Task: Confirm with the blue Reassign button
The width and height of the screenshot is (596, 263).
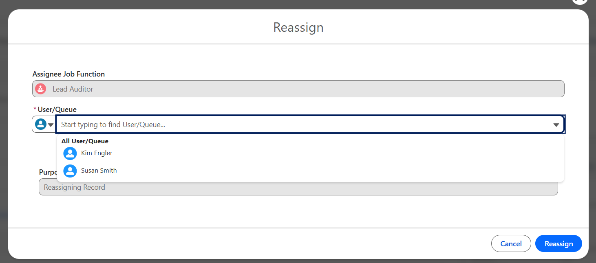Action: (558, 243)
